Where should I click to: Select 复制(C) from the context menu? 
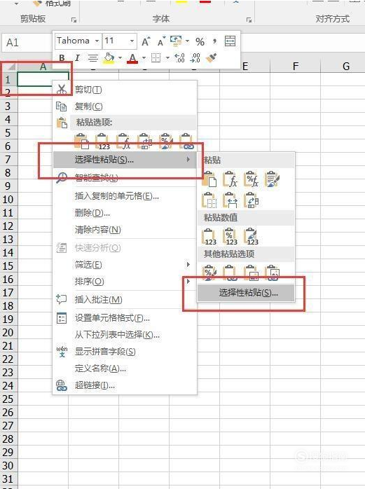tap(125, 106)
